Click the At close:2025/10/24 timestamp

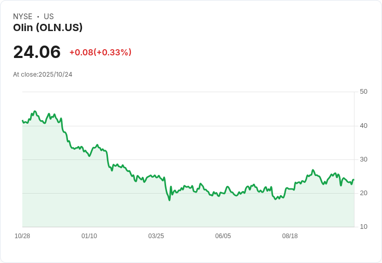tap(43, 75)
